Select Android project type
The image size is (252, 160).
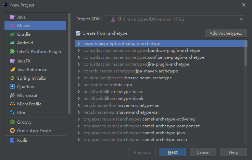[x=35, y=43]
